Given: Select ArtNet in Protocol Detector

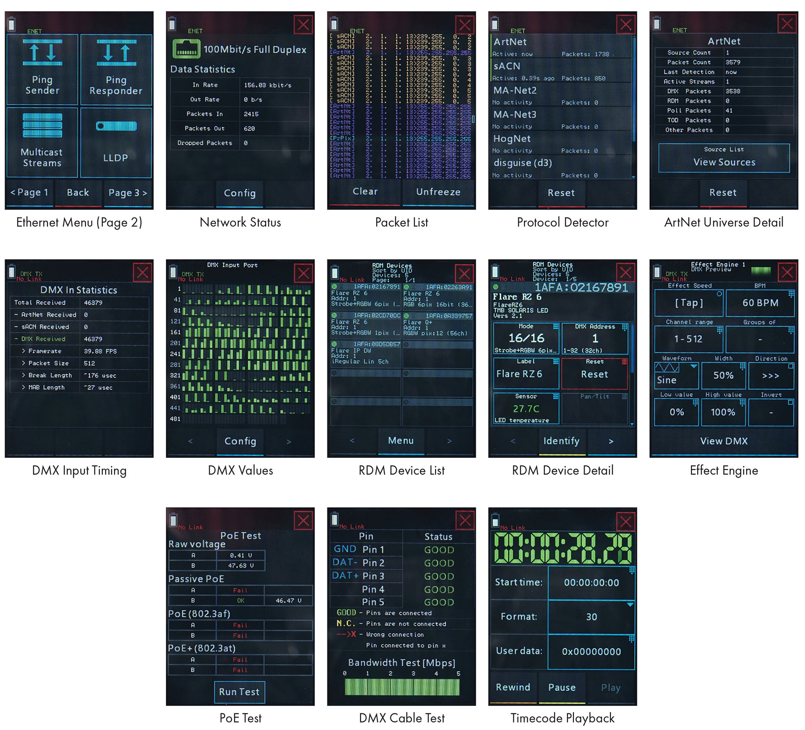Looking at the screenshot, I should (562, 47).
